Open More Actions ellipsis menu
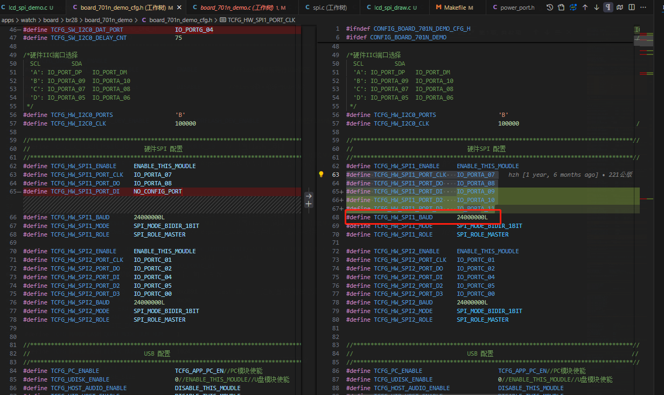This screenshot has height=395, width=664. click(644, 8)
